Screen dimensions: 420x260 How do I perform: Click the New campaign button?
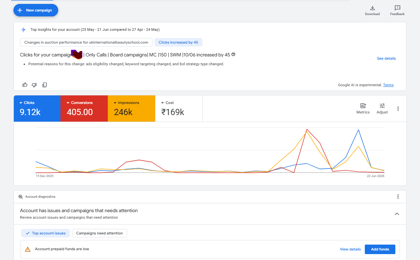[36, 10]
